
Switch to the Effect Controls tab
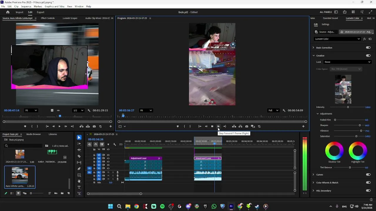(48, 18)
